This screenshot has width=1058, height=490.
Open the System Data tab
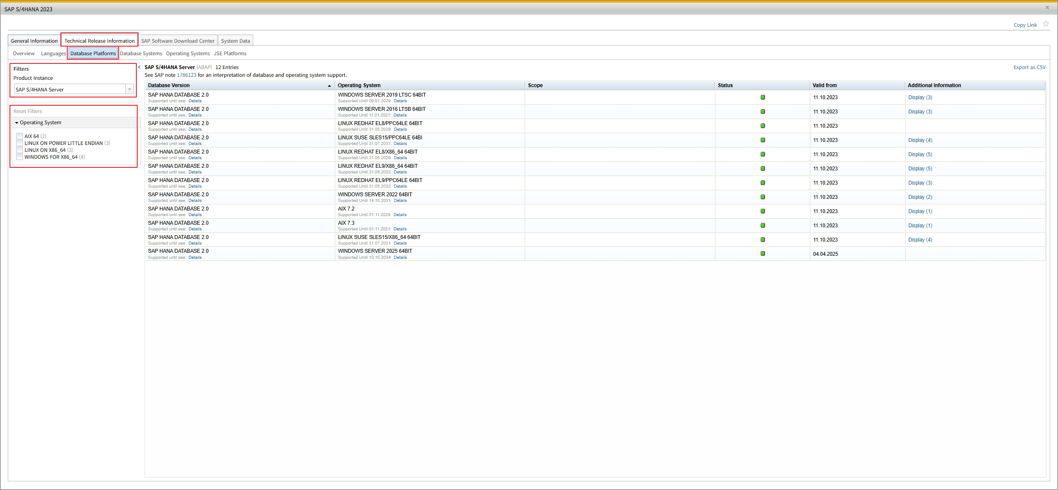click(x=236, y=41)
